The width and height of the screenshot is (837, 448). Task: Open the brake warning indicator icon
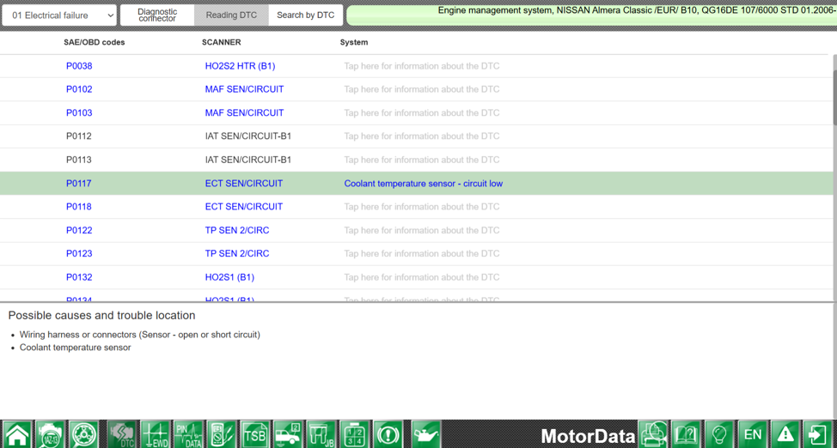[388, 434]
